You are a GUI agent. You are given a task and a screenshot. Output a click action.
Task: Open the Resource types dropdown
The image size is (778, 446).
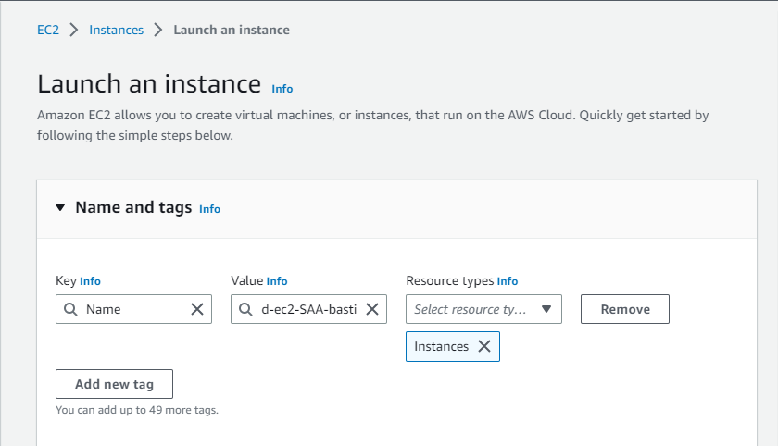click(546, 309)
